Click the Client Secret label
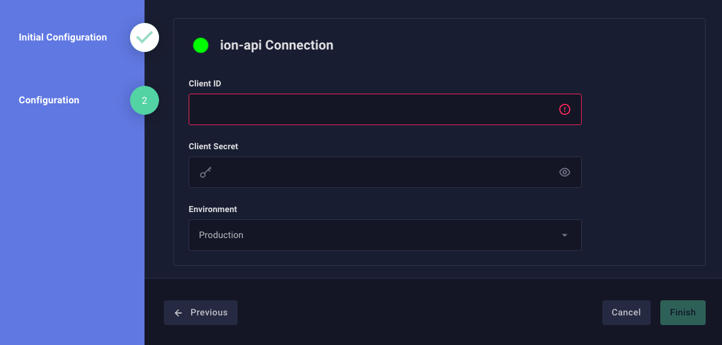722x345 pixels. click(x=213, y=146)
